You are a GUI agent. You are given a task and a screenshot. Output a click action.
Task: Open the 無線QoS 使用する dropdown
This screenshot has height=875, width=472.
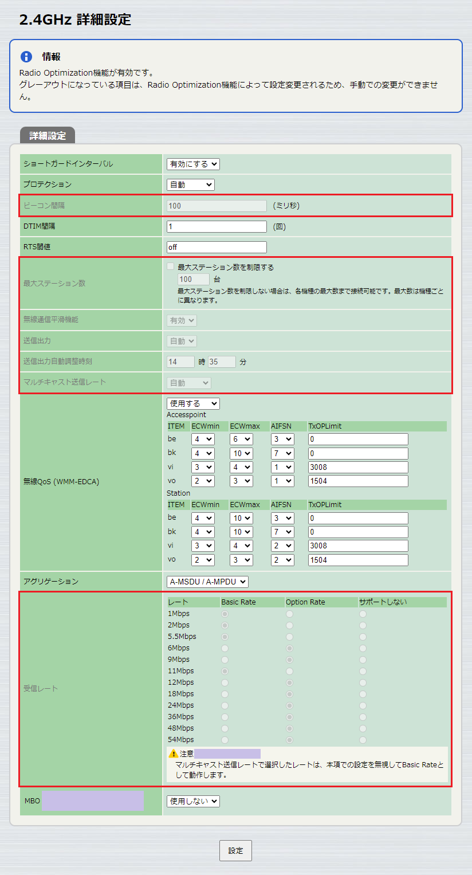coord(193,403)
